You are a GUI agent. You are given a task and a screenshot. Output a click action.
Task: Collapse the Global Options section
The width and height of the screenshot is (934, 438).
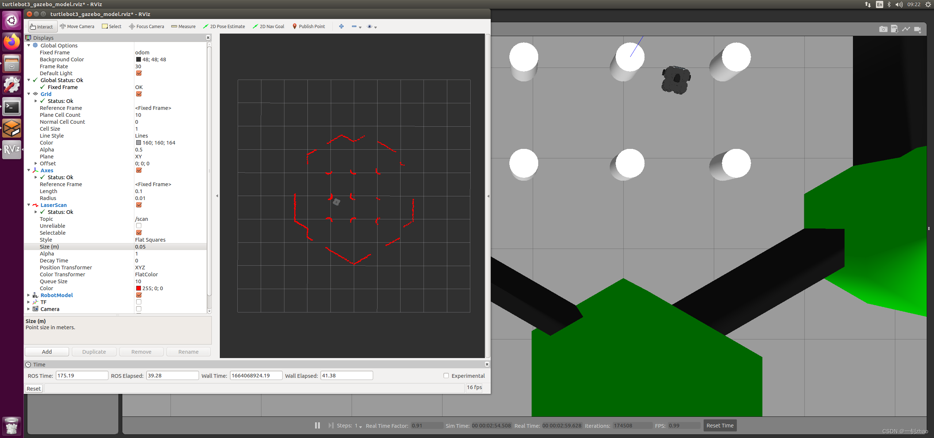click(x=28, y=45)
